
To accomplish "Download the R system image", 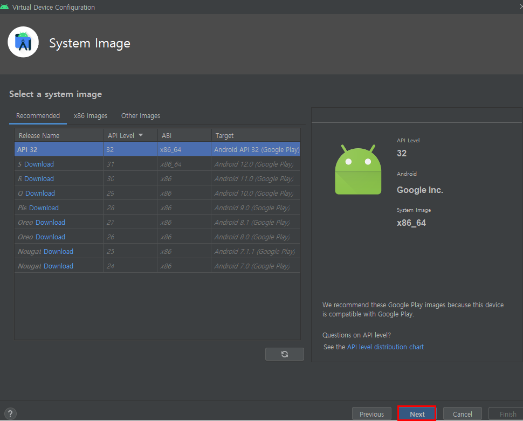I will click(39, 179).
